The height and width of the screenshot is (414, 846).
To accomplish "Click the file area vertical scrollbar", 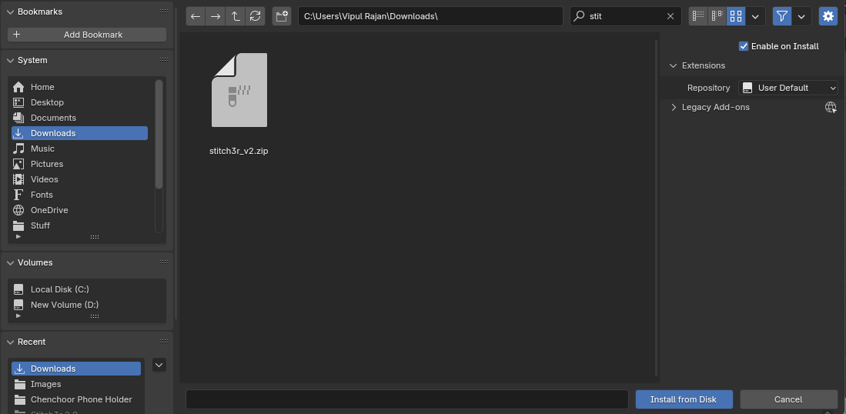I will [x=656, y=208].
